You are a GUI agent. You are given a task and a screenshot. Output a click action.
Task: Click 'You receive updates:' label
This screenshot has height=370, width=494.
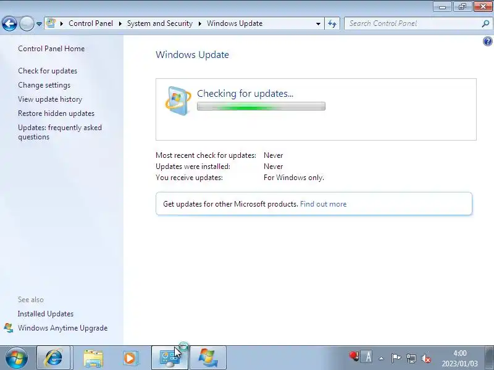189,178
